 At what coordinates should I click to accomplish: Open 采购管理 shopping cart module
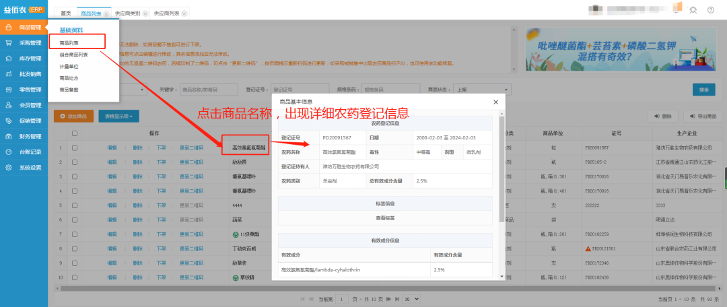pos(24,43)
